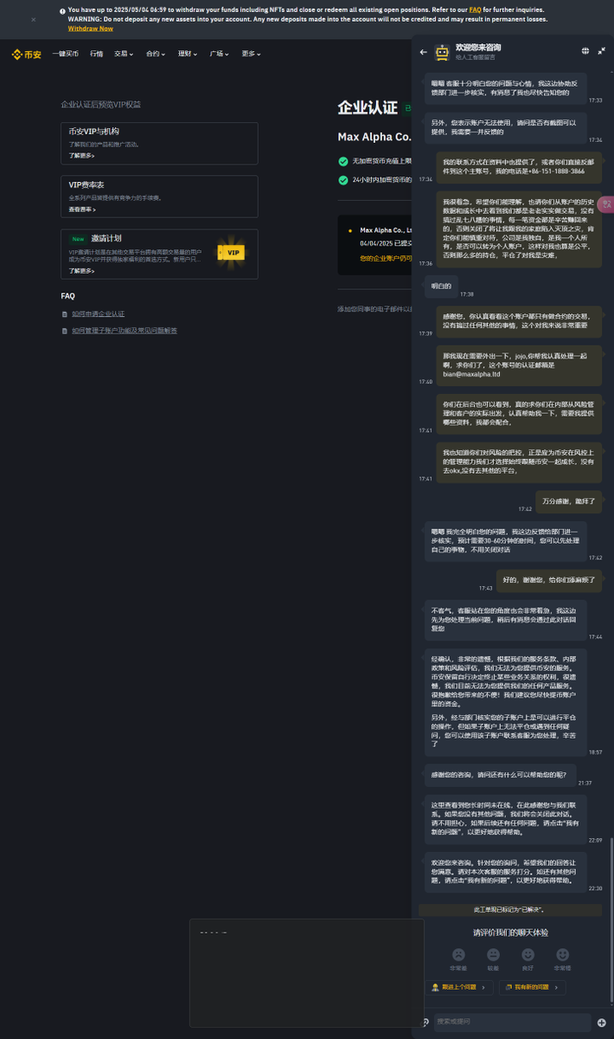Screen dimensions: 614x1039
Task: Click the plus icon beside chat input
Action: tap(602, 1023)
